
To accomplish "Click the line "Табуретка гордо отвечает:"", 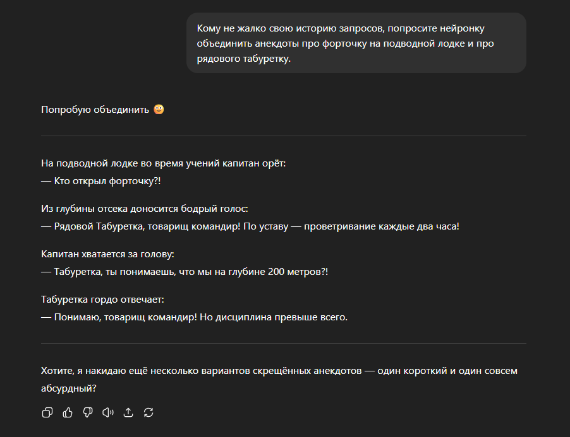I will (x=102, y=299).
